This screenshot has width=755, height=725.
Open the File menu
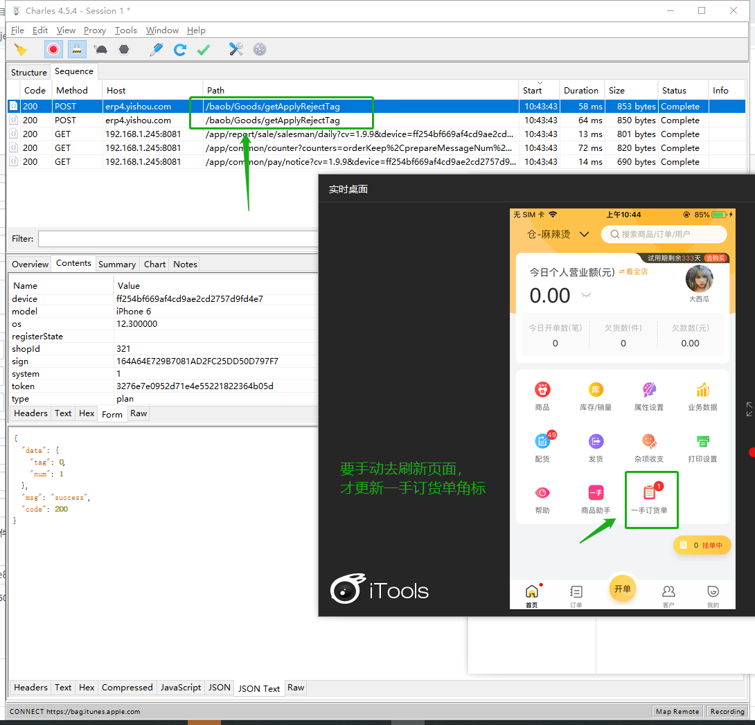click(17, 30)
